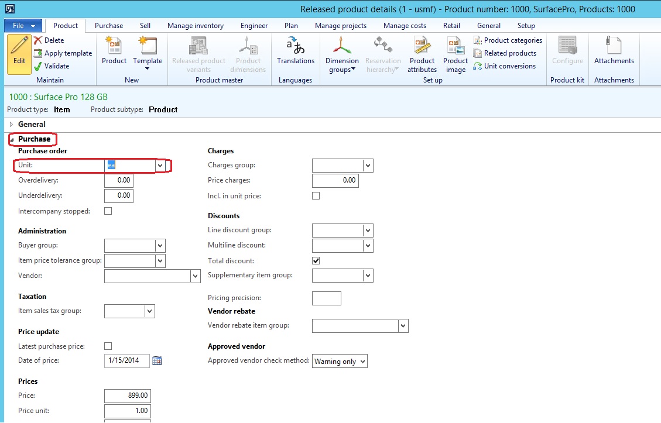The height and width of the screenshot is (423, 661).
Task: Check Incl. in unit price
Action: coord(316,195)
